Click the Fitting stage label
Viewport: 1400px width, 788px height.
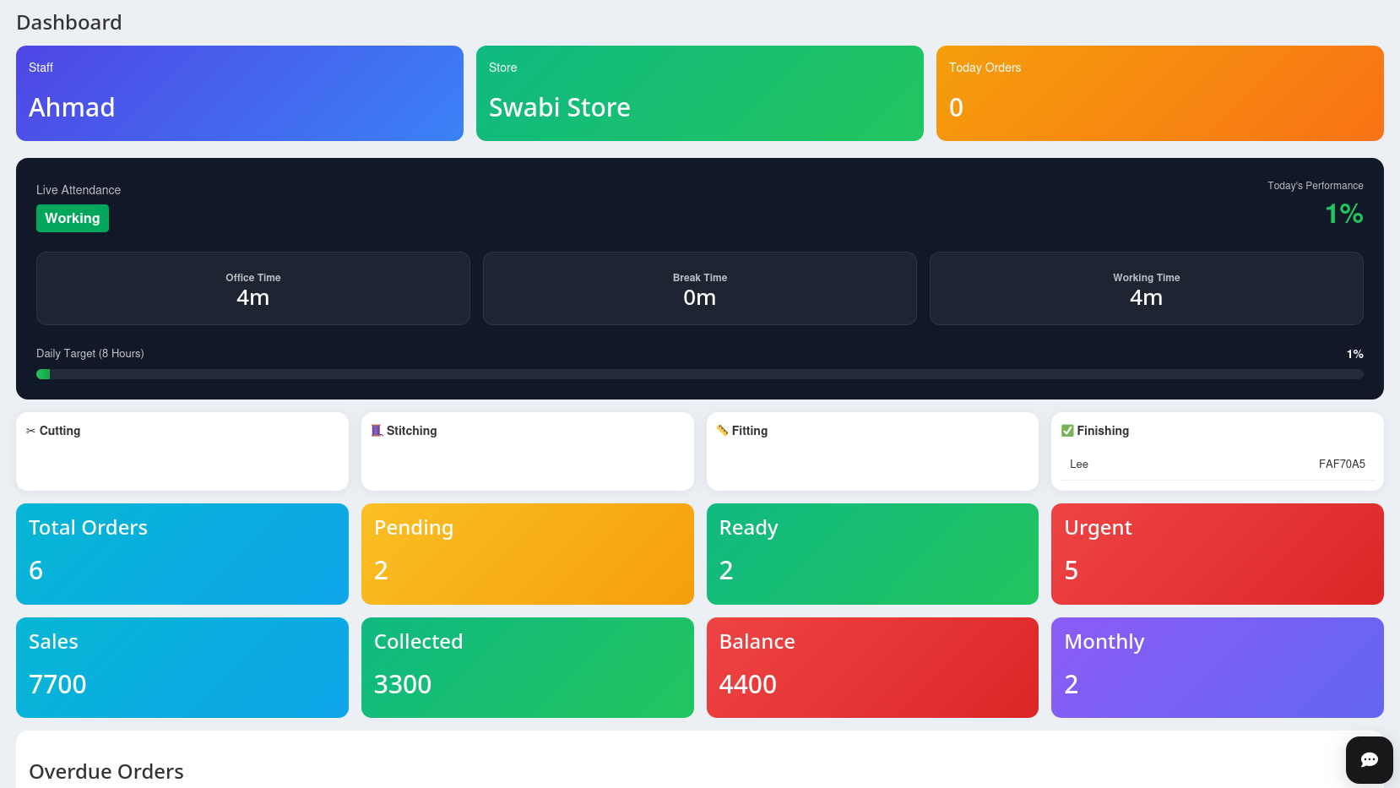[x=750, y=431]
